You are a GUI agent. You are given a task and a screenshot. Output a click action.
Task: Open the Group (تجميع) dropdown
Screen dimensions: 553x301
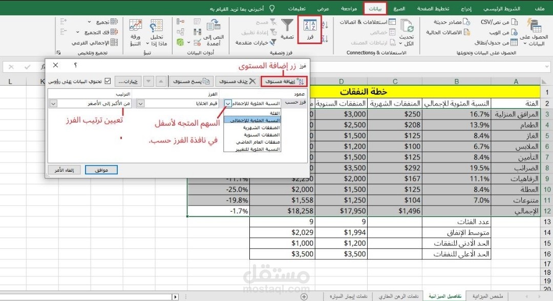click(x=89, y=22)
